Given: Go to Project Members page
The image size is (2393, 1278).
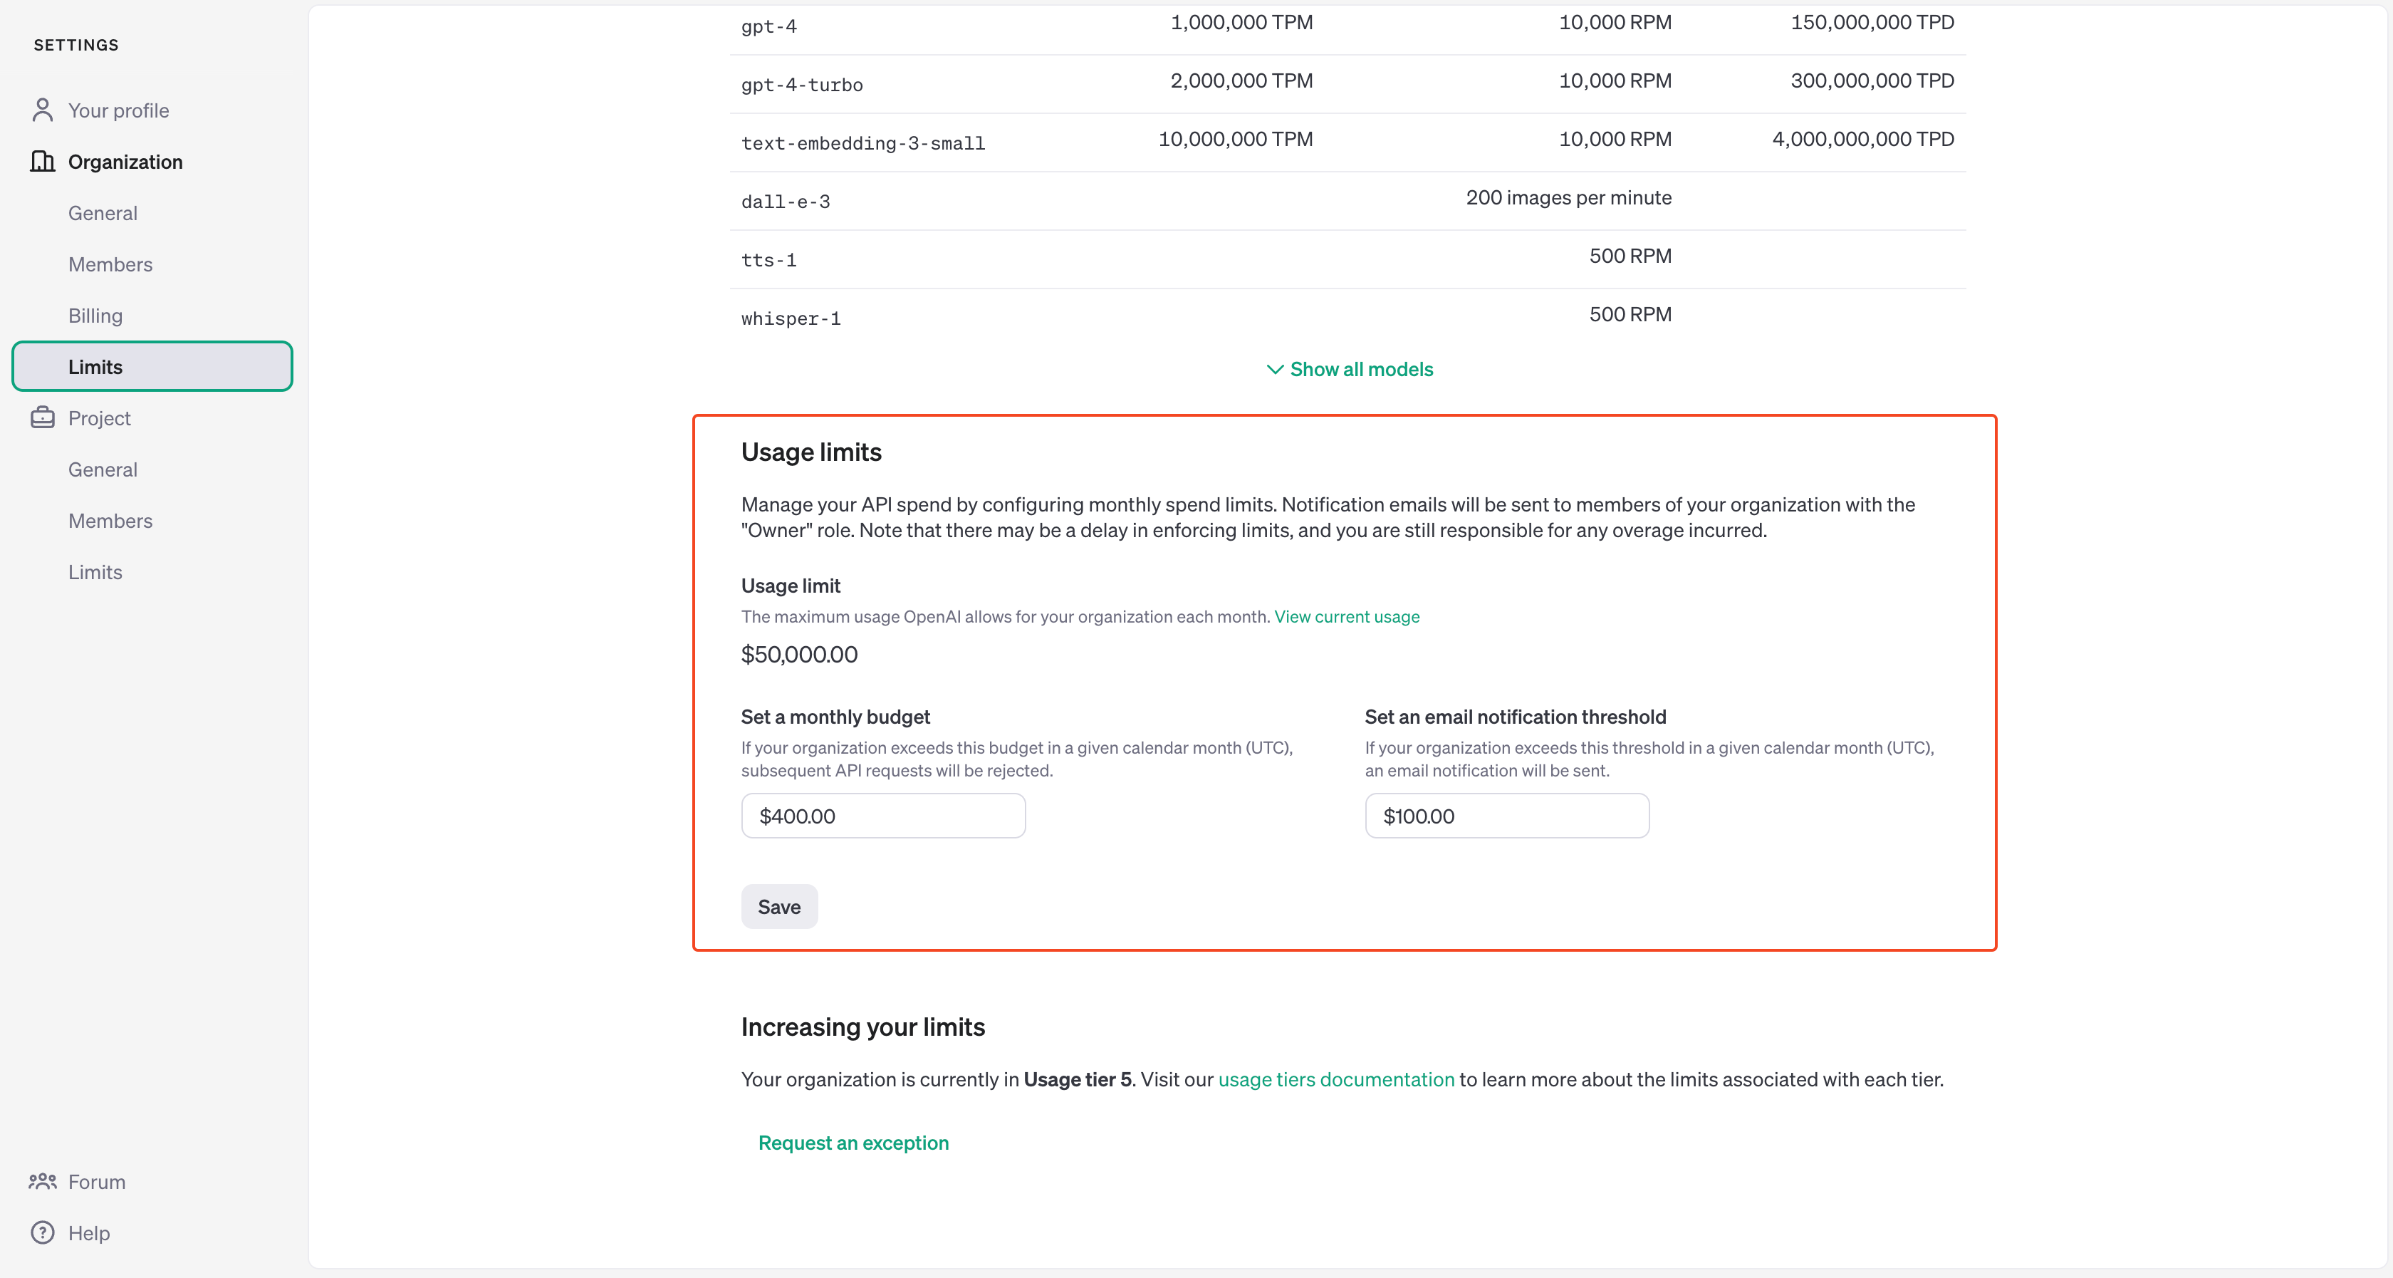Looking at the screenshot, I should (x=110, y=521).
